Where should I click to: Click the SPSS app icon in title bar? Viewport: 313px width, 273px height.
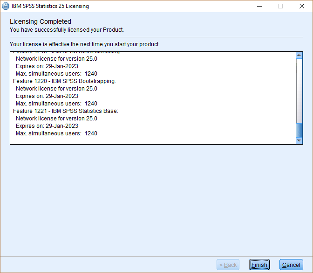(x=6, y=6)
